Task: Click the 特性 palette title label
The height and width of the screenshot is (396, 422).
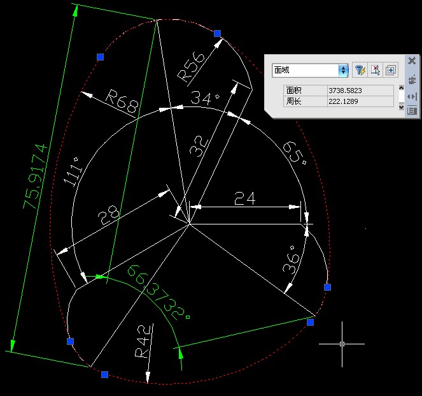Action: (x=412, y=79)
